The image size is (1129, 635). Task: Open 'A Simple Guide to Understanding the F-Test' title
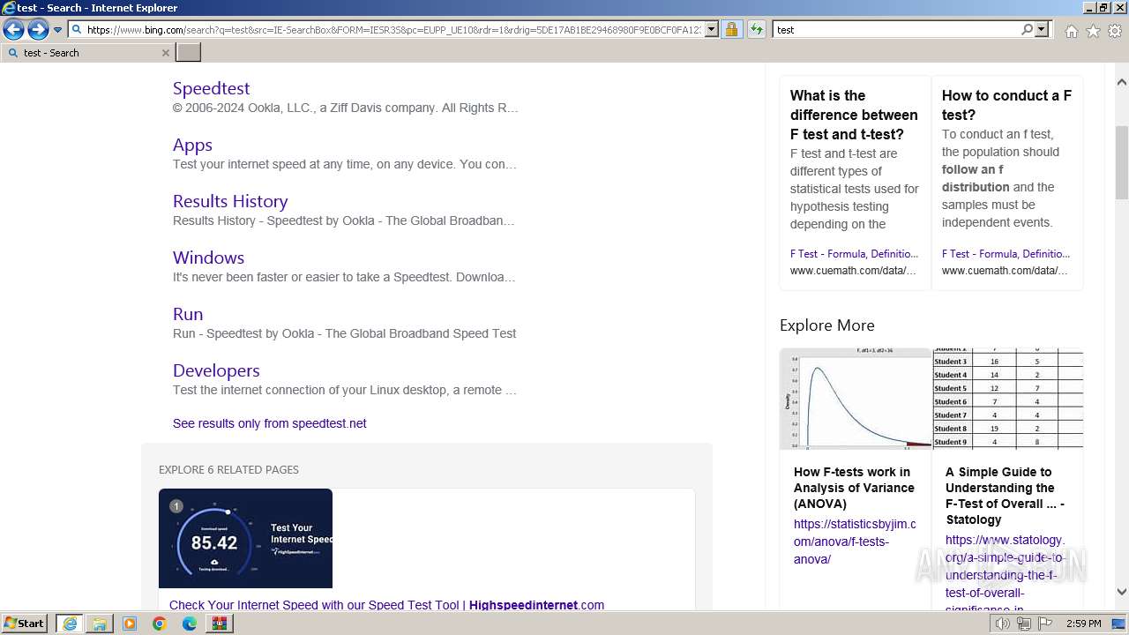point(1005,496)
